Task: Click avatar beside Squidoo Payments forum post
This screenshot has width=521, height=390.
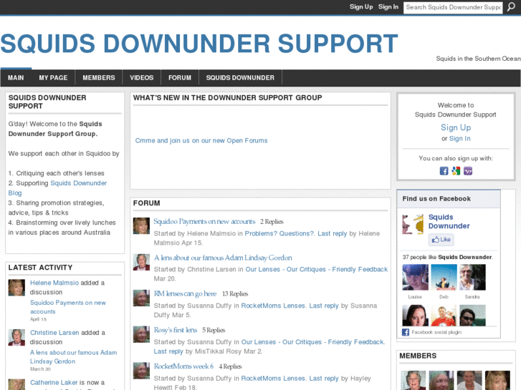Action: point(141,226)
